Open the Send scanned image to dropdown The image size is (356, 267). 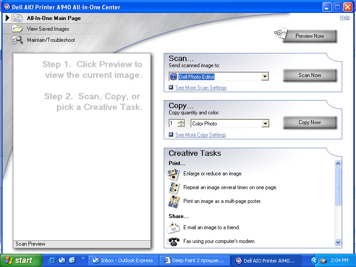point(265,77)
